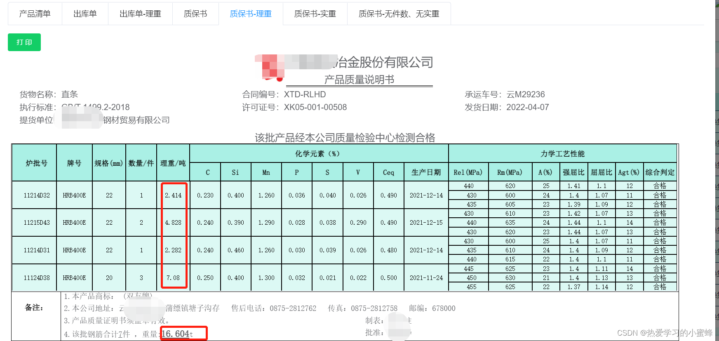Viewport: 719px width, 341px height.
Task: Click the Rel(MPa) column header
Action: [468, 172]
